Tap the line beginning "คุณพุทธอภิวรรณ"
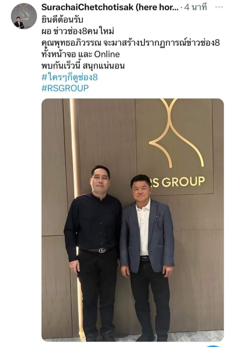The height and width of the screenshot is (347, 235). [x=131, y=43]
